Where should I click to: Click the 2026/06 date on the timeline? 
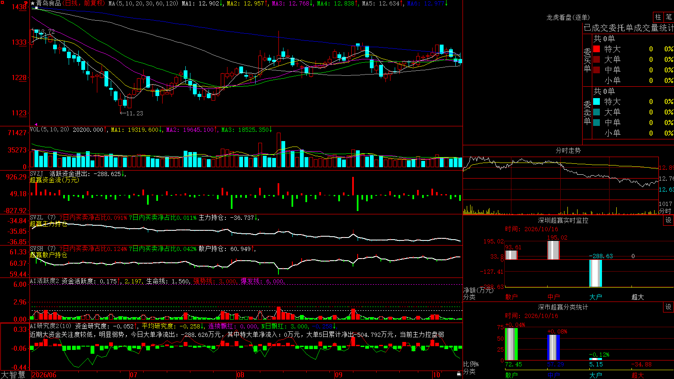click(x=44, y=375)
